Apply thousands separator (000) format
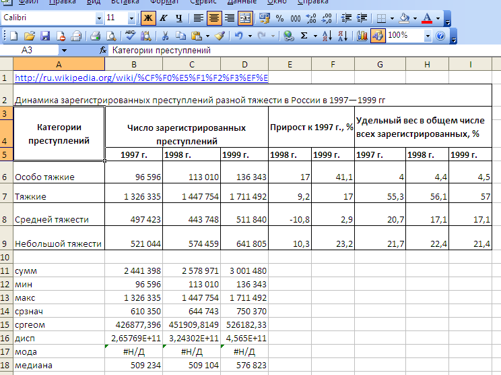The height and width of the screenshot is (375, 501). (295, 18)
